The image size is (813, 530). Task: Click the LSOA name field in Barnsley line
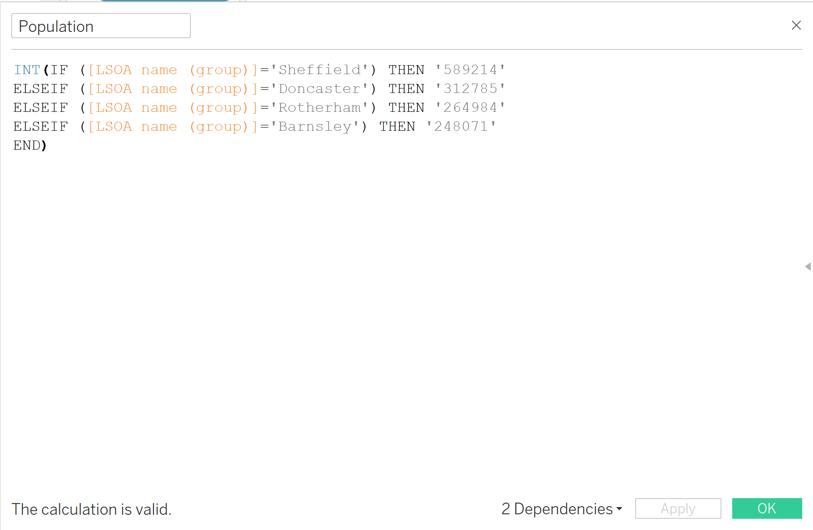click(173, 126)
